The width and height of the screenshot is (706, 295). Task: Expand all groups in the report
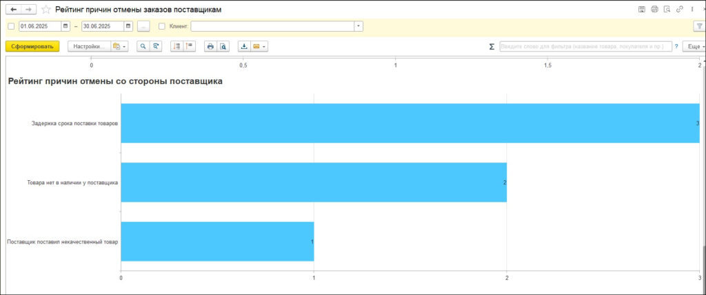pos(177,46)
